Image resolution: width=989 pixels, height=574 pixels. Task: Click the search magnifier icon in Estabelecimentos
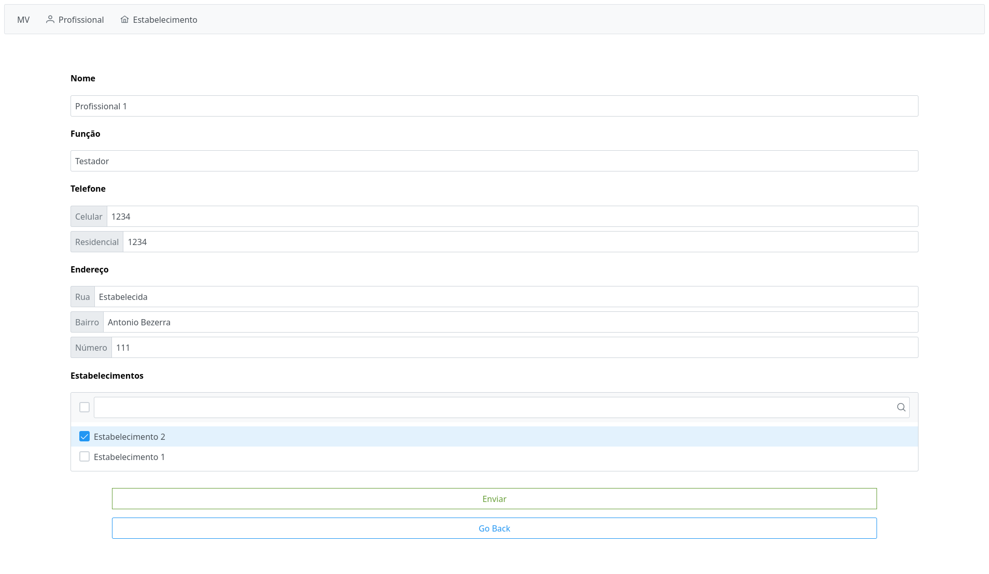click(x=901, y=407)
